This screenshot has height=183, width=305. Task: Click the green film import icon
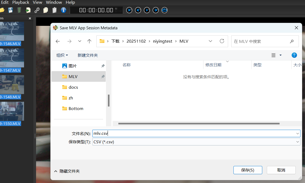click(x=19, y=10)
